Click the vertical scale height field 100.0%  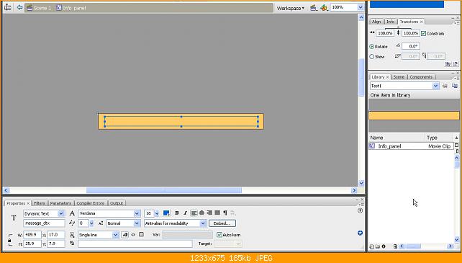pos(410,33)
